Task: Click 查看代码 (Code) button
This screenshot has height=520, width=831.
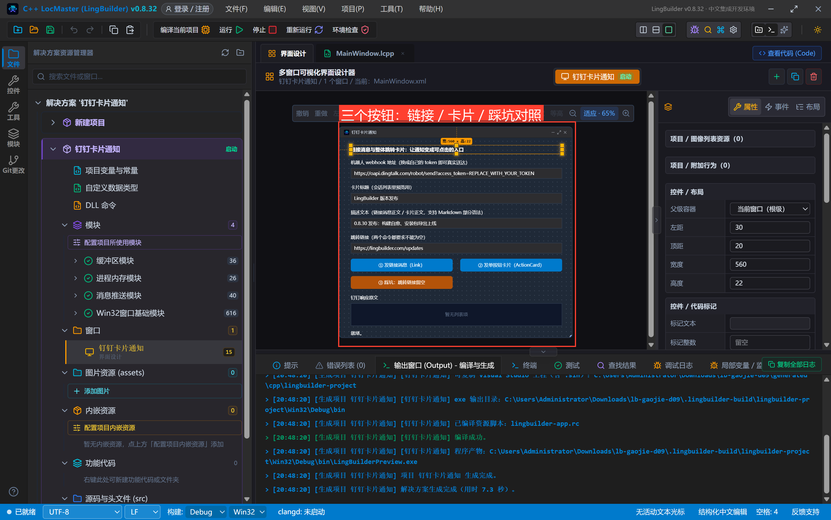Action: 787,53
